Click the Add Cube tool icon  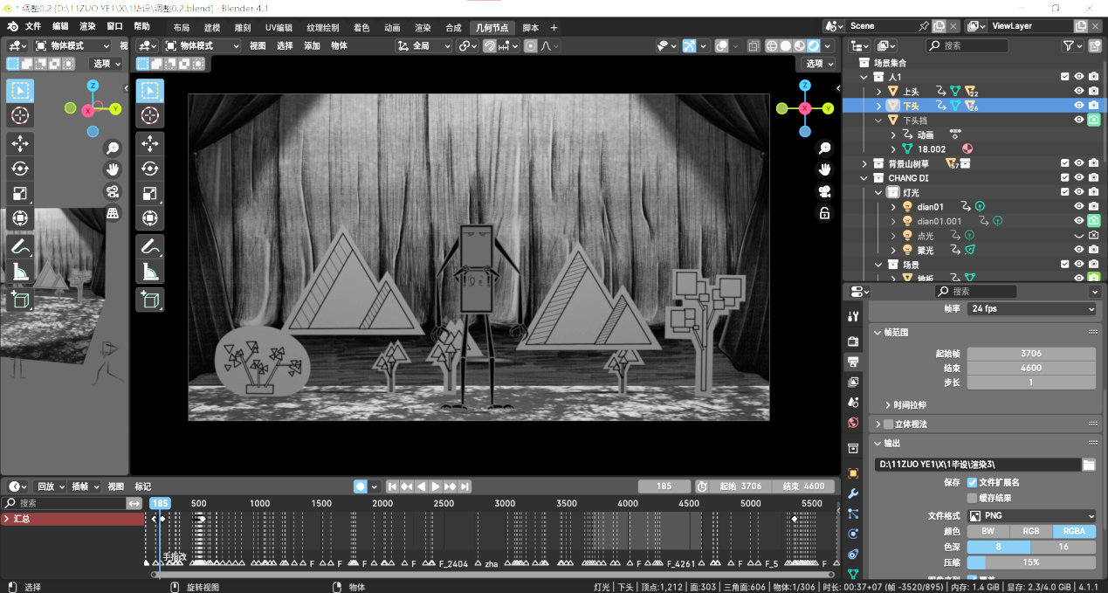[149, 300]
